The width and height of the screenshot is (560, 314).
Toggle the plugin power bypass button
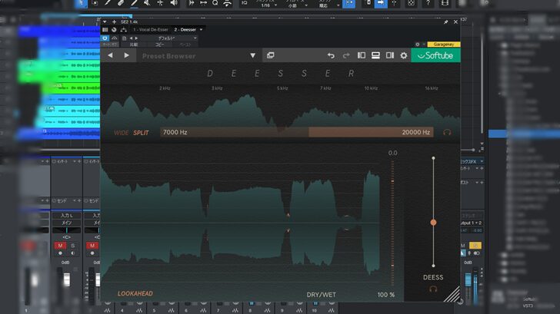point(105,38)
